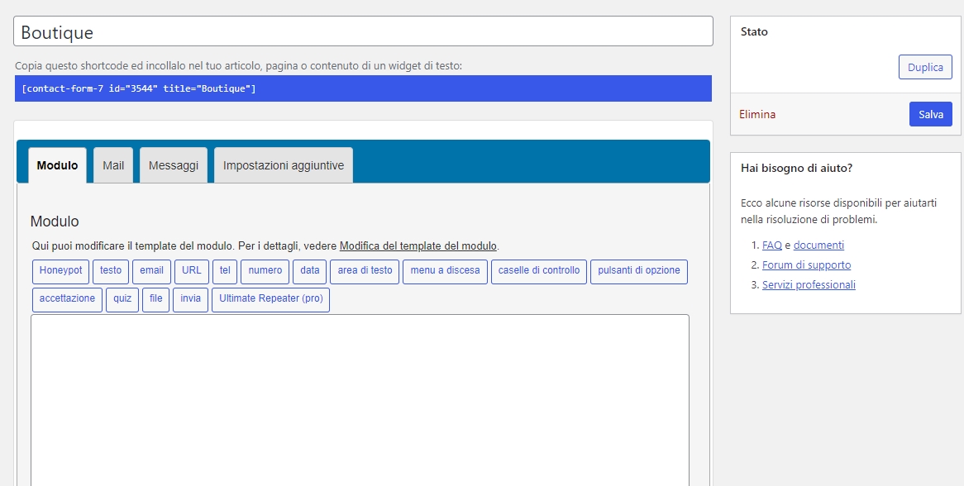Click the Boutique title input field
This screenshot has width=964, height=486.
pos(363,32)
